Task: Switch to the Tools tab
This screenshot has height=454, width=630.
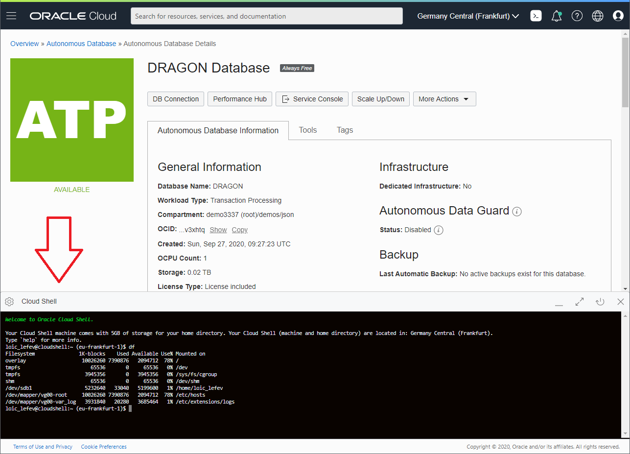Action: pyautogui.click(x=308, y=130)
